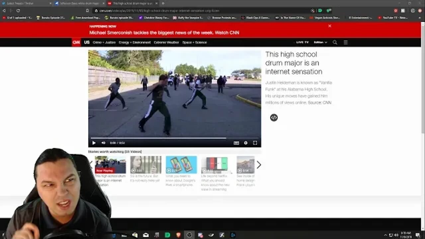Open a new browser tab

pyautogui.click(x=163, y=3)
